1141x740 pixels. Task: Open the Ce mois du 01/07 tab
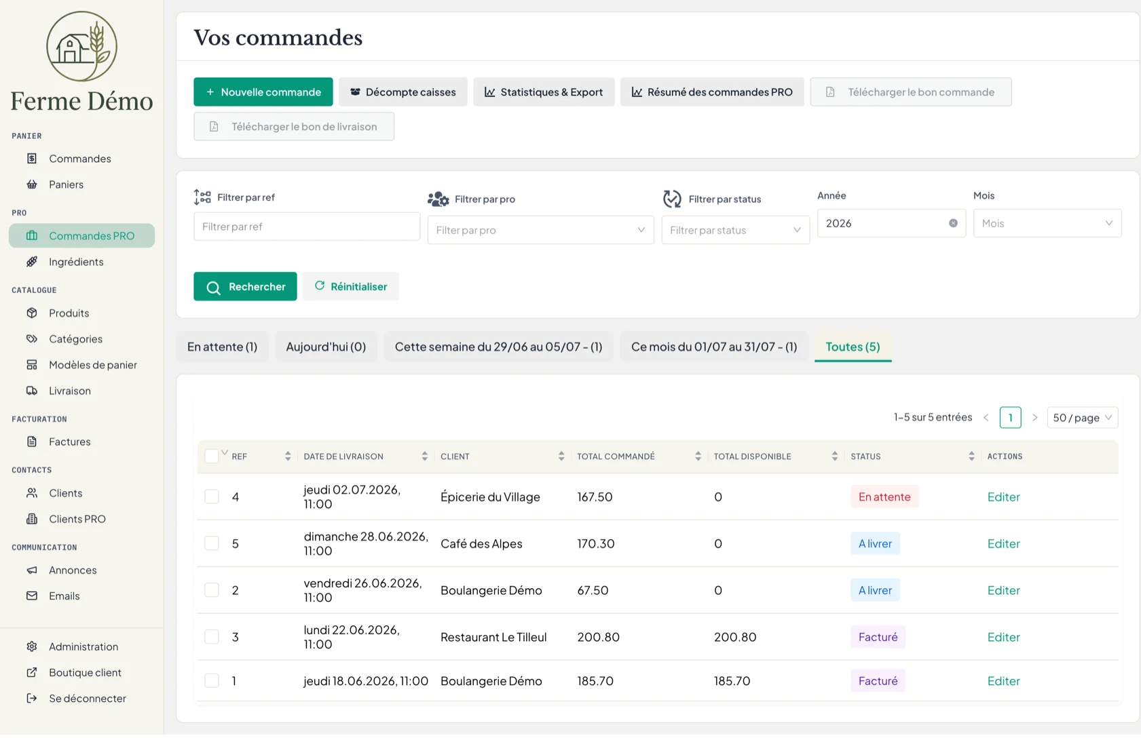coord(714,347)
